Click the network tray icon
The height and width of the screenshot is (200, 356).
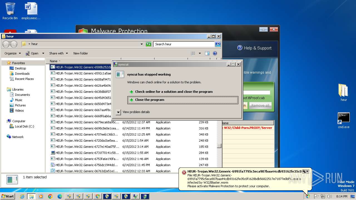[323, 196]
